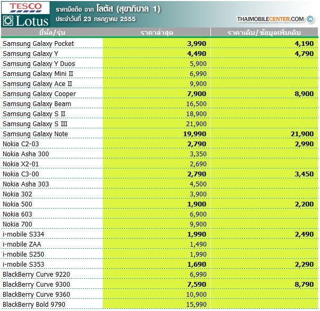The height and width of the screenshot is (311, 320).
Task: Select the Nokia 603 name
Action: point(17,214)
